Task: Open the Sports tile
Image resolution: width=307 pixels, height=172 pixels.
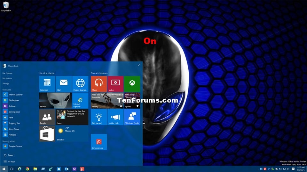Action: [132, 100]
